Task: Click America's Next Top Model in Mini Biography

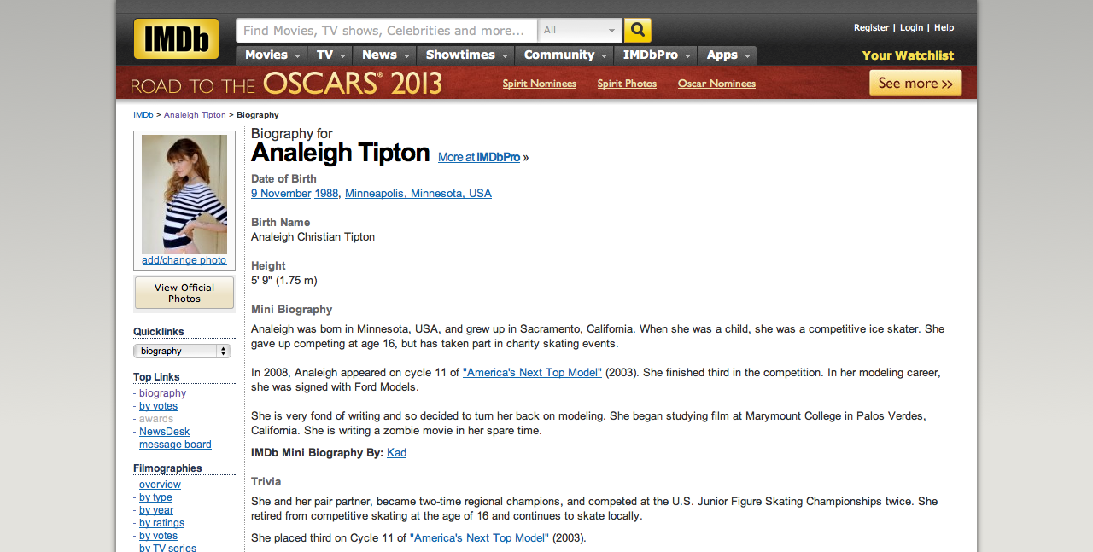Action: 532,373
